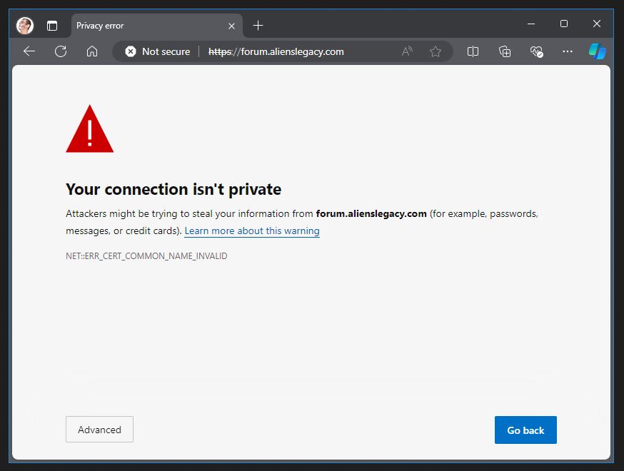The height and width of the screenshot is (471, 624).
Task: Click the browser back arrow
Action: tap(29, 51)
